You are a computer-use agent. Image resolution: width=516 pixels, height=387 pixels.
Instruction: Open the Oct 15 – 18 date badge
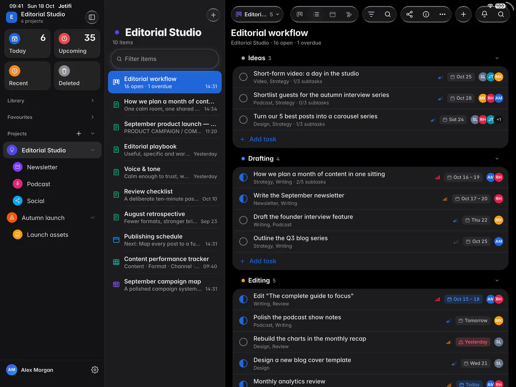tap(464, 299)
